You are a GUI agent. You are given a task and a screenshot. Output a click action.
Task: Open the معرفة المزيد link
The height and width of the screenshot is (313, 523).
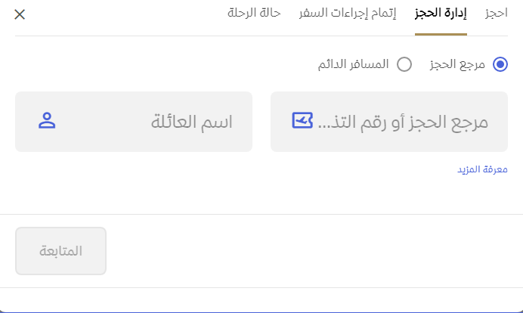click(482, 169)
